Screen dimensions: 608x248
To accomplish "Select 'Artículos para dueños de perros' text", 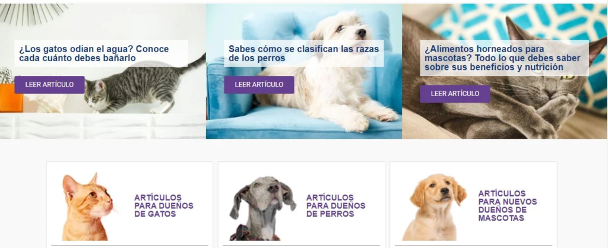I will click(336, 206).
